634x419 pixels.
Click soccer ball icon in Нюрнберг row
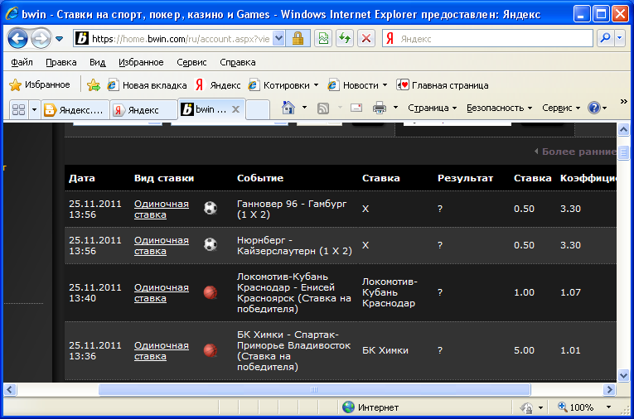pyautogui.click(x=211, y=244)
